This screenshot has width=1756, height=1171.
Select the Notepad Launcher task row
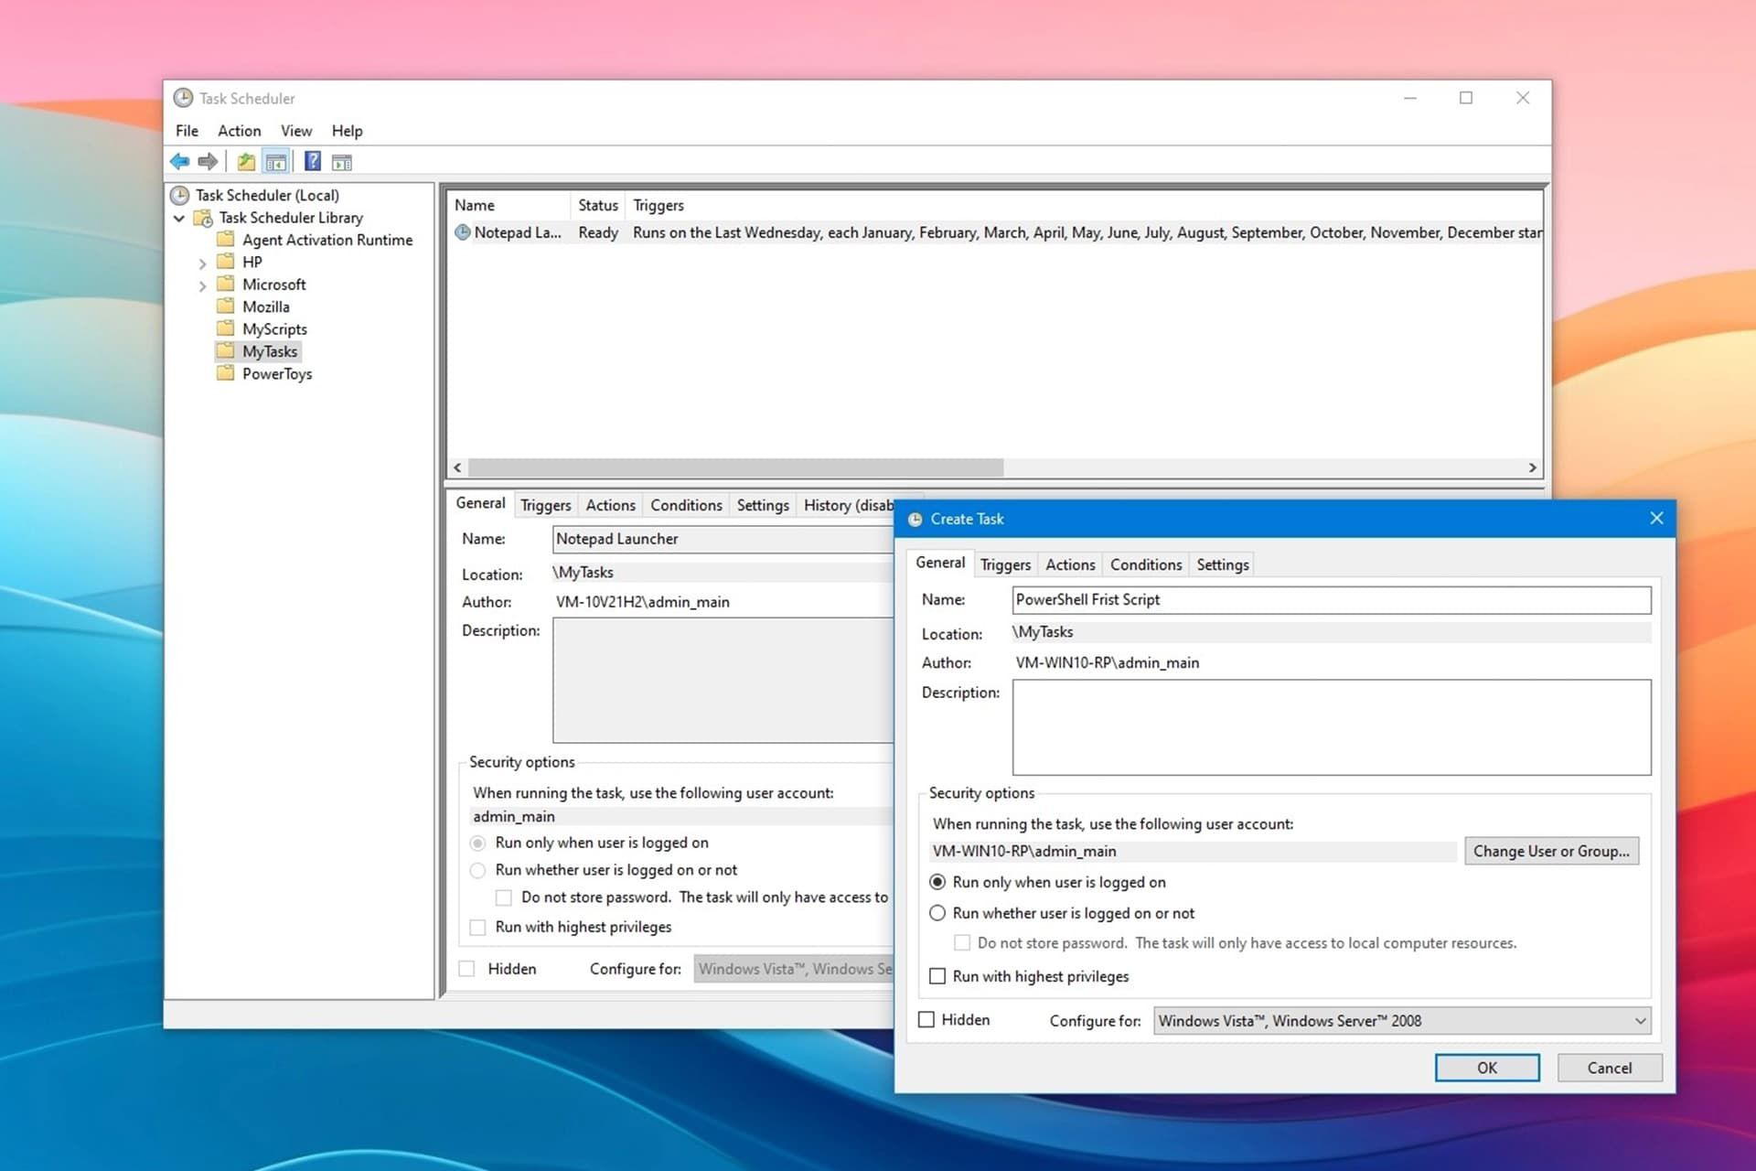[x=995, y=232]
